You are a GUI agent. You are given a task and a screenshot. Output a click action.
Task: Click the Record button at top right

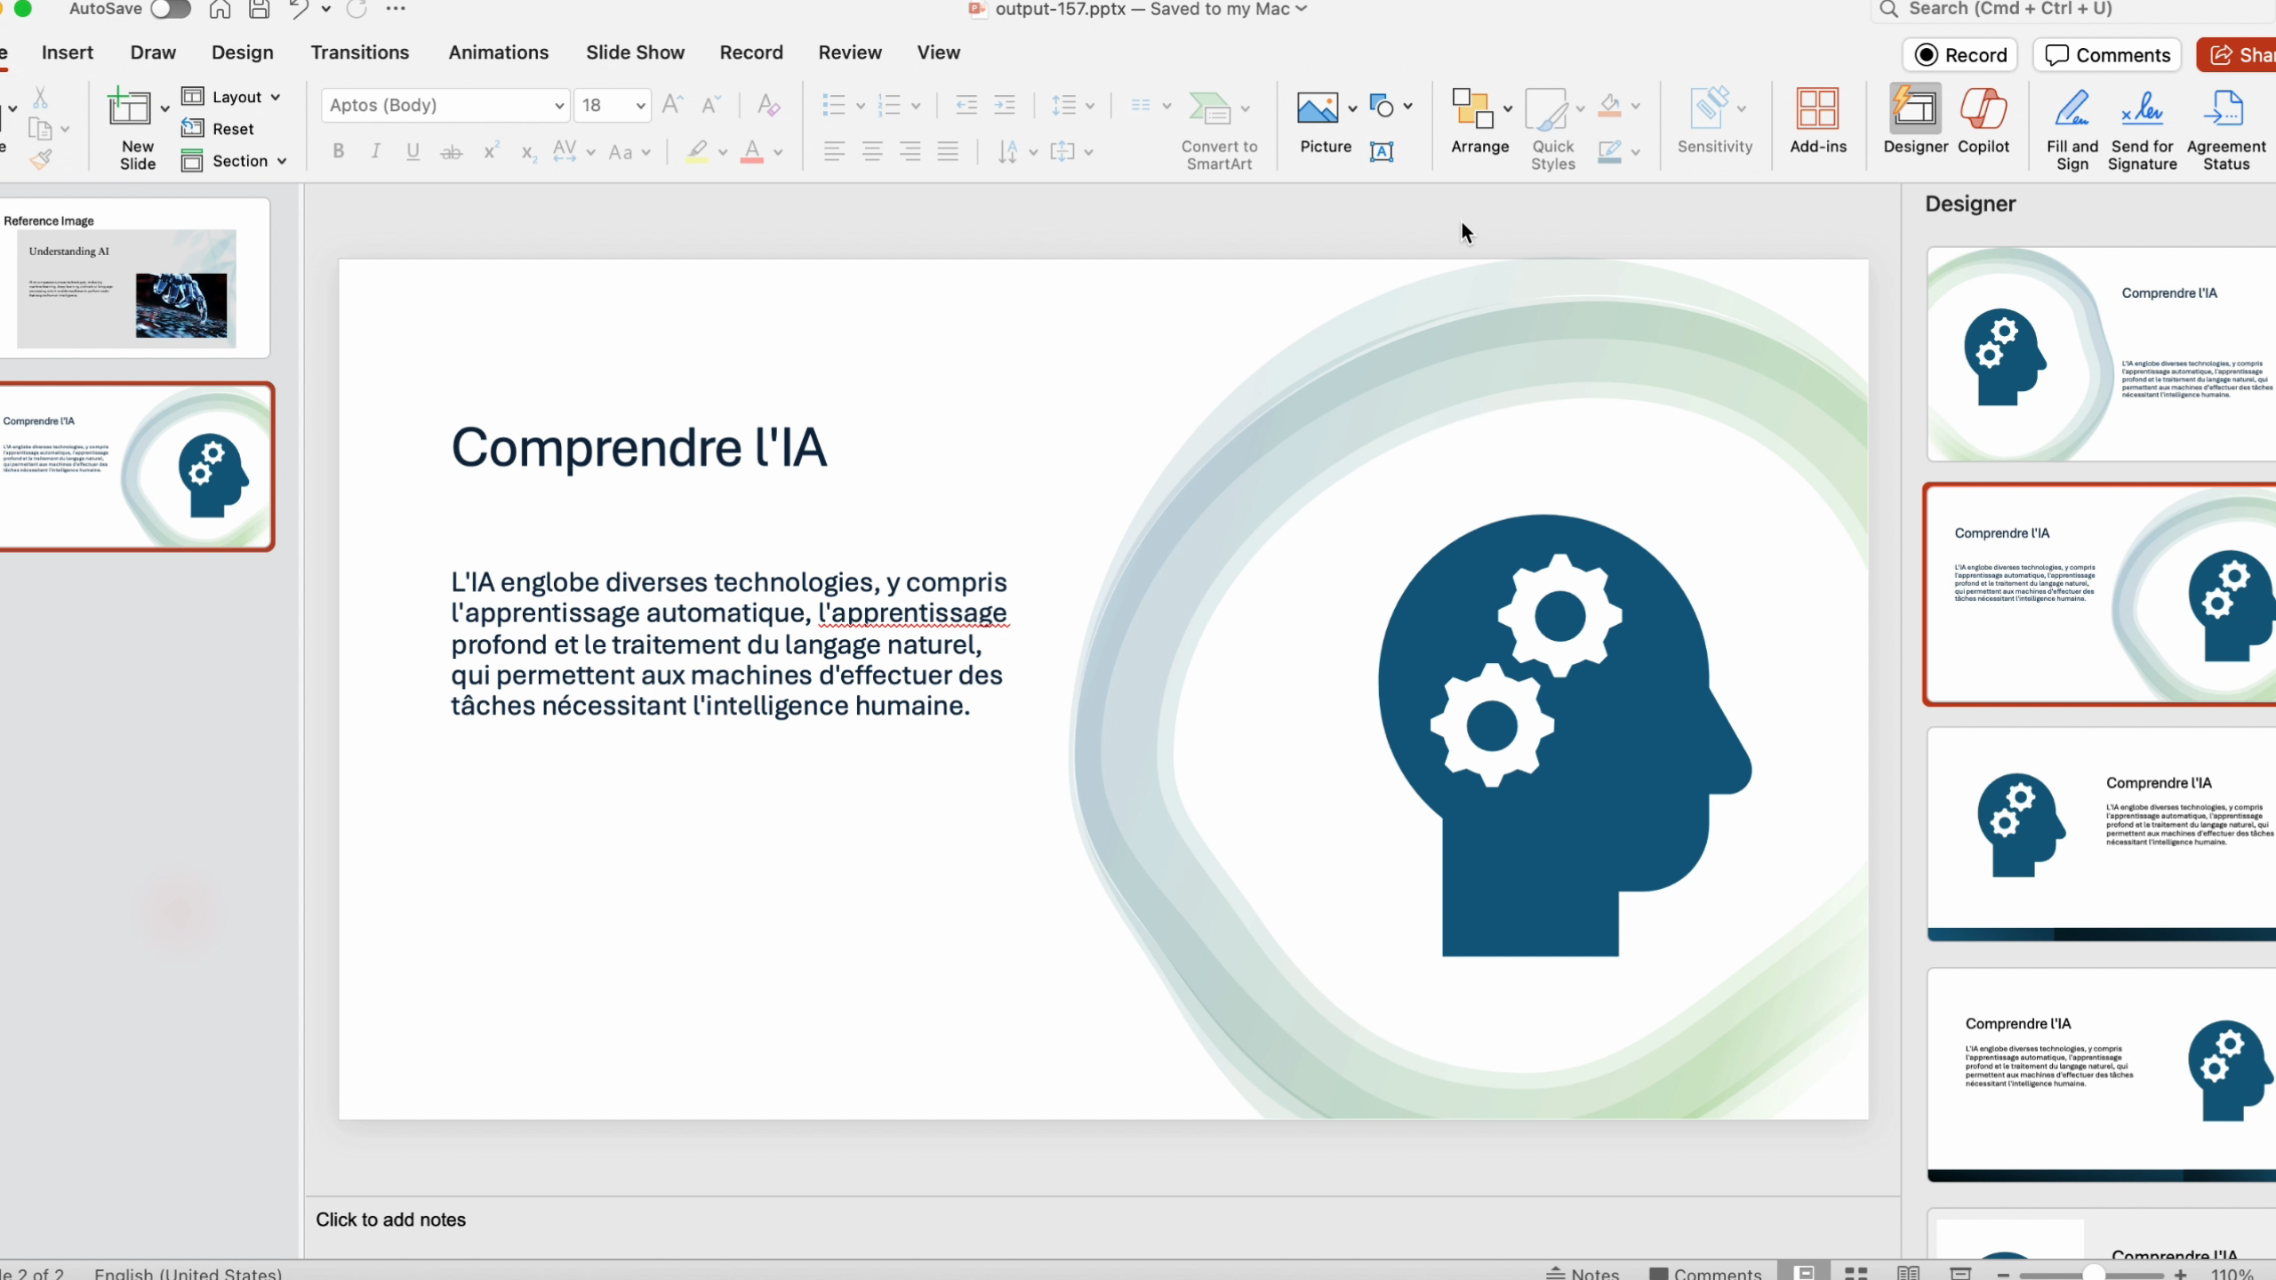[x=1960, y=55]
